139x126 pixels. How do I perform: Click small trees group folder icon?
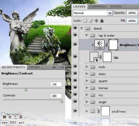[x=92, y=111]
